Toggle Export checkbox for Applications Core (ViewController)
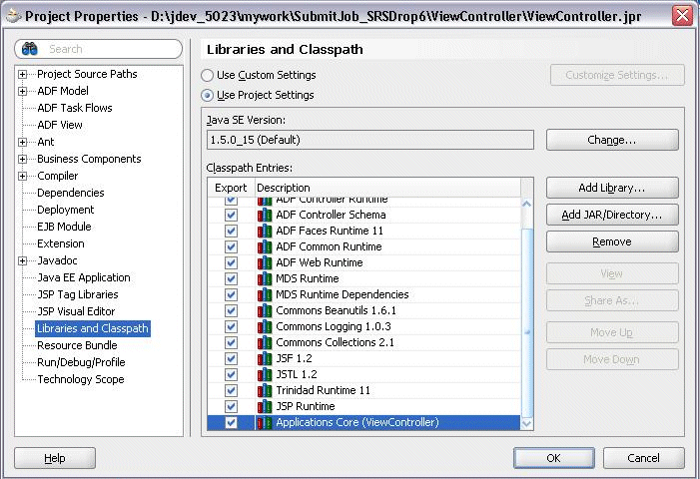Viewport: 700px width, 479px height. click(231, 422)
